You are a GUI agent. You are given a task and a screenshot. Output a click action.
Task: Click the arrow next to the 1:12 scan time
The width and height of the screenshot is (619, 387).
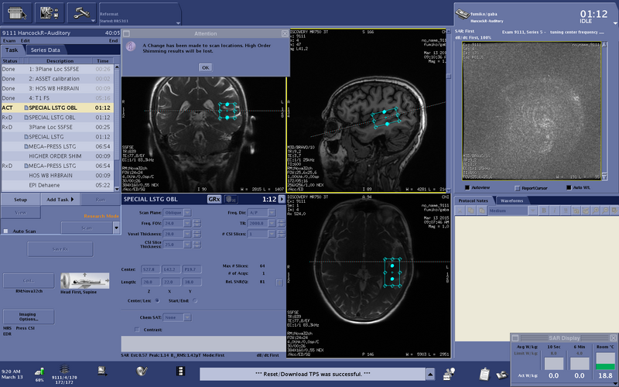[x=282, y=200]
